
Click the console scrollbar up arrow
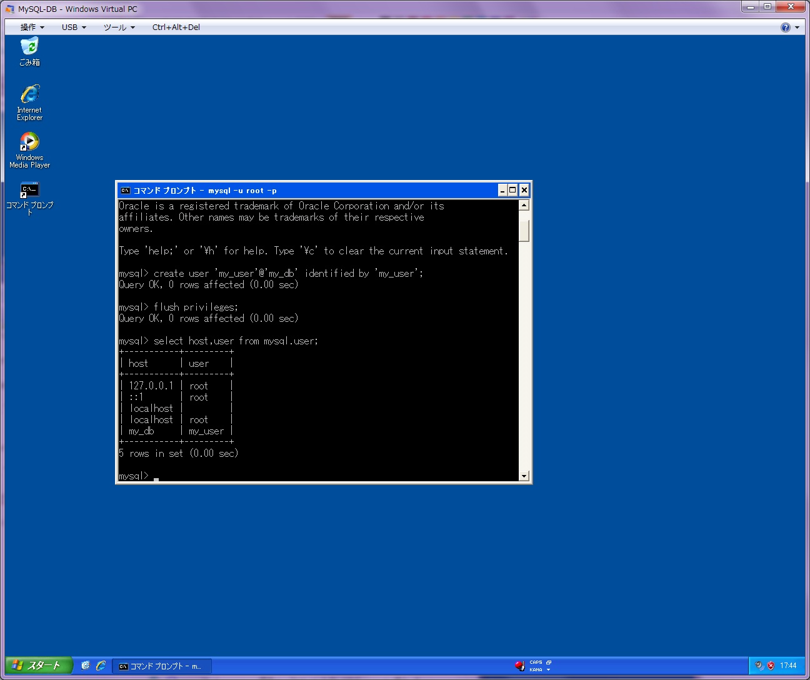pos(524,206)
